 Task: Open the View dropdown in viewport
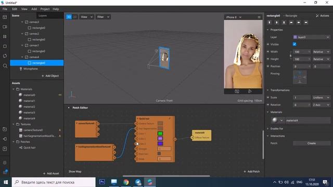click(87, 17)
